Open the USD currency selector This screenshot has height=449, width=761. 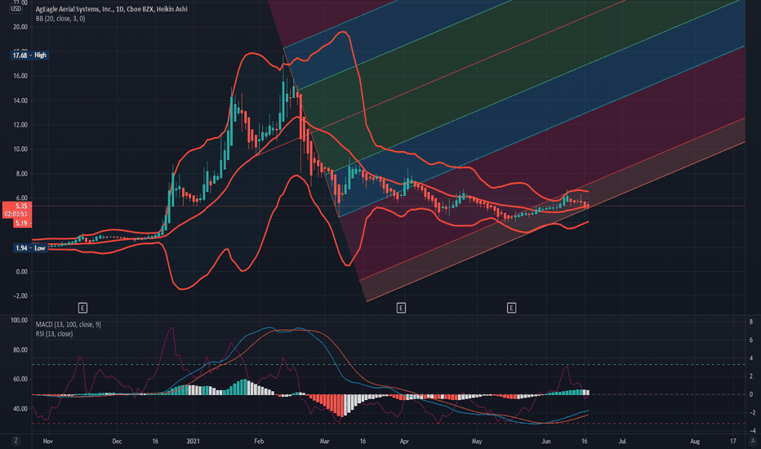point(16,9)
